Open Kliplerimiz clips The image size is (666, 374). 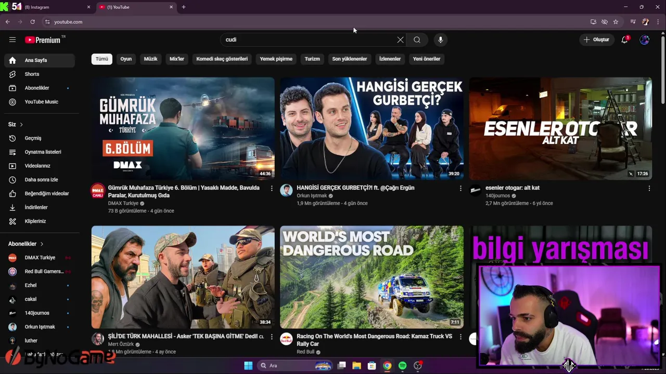coord(40,221)
